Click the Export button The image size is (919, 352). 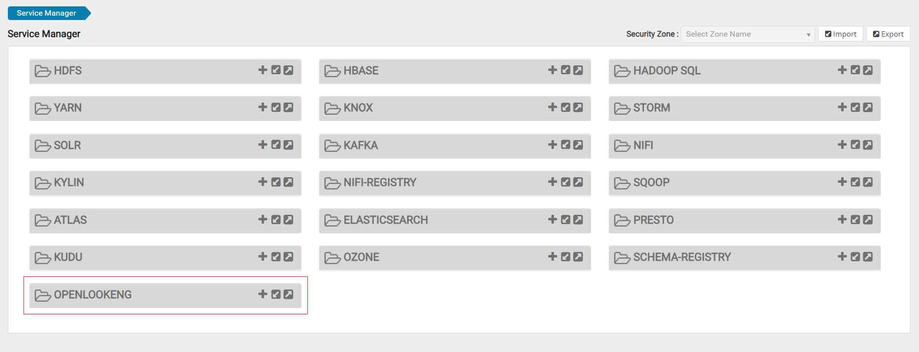point(888,34)
